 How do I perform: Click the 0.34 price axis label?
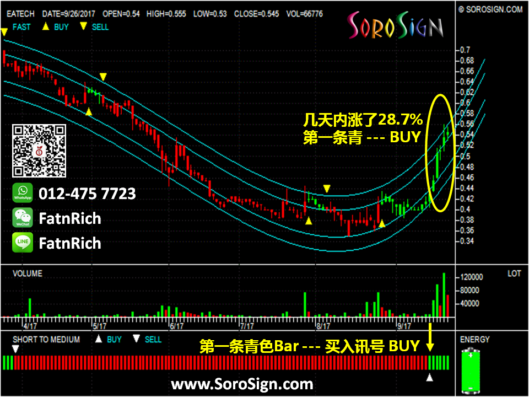click(467, 241)
